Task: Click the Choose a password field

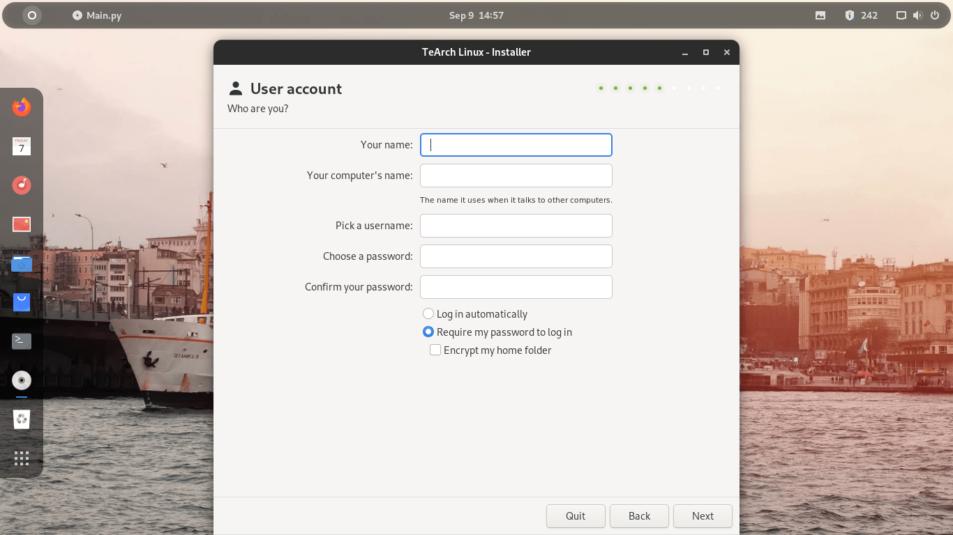Action: (516, 256)
